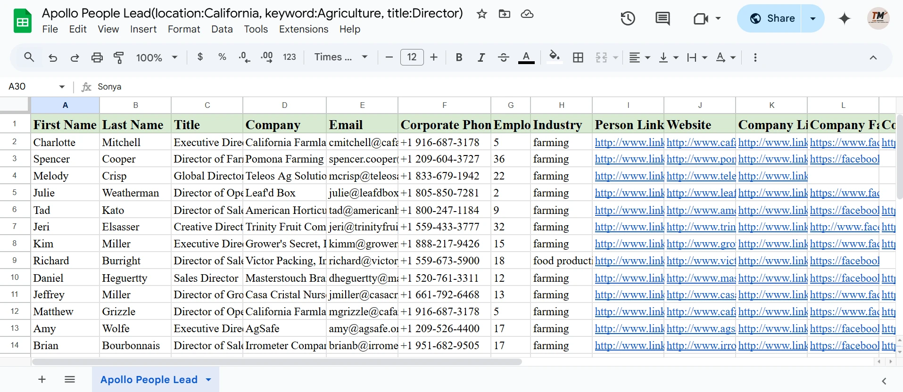
Task: Show more toolbar options three dots
Action: (x=755, y=57)
